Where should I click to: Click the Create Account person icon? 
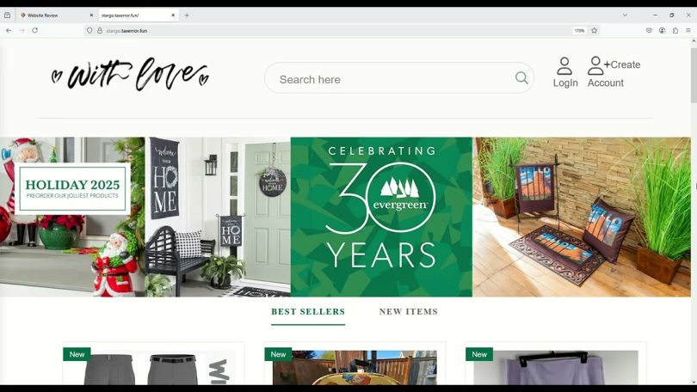tap(595, 65)
